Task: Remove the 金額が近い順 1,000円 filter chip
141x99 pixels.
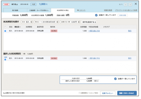Action: click(79, 22)
